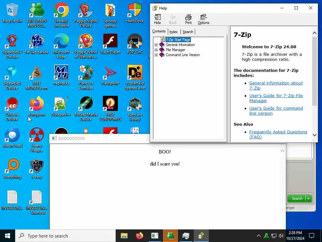Open the Options menu in Help toolbar

tap(203, 19)
